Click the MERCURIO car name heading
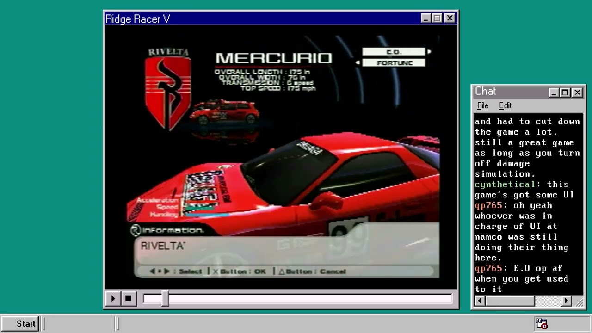Screen dimensions: 592x333 point(274,58)
